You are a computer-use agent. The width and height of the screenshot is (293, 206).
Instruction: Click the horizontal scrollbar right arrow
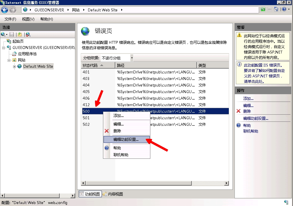click(x=227, y=184)
